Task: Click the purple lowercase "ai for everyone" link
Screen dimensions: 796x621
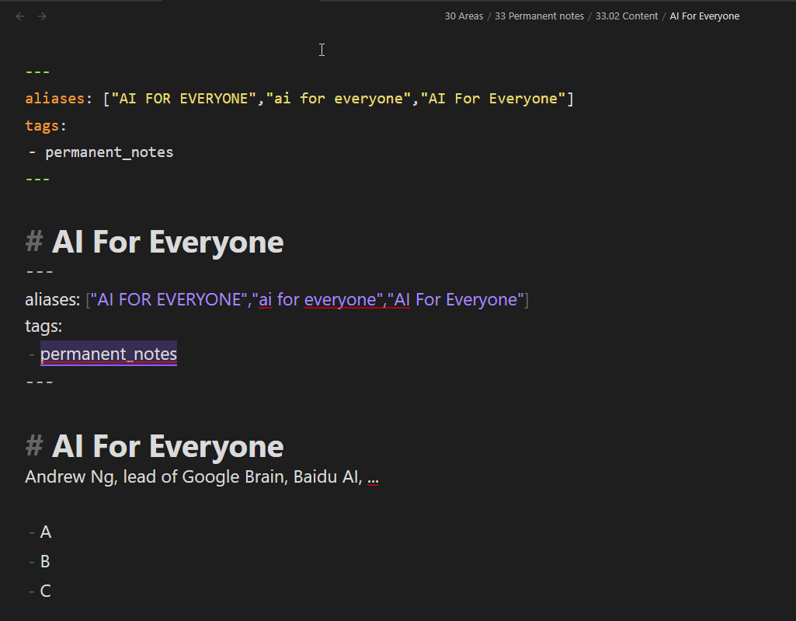Action: (x=318, y=300)
